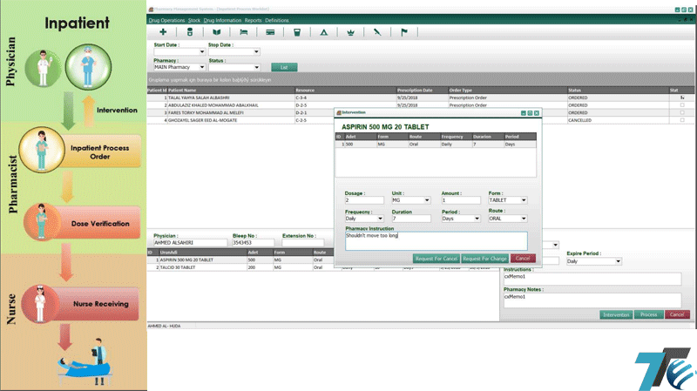Click the flag toolbar icon
This screenshot has width=697, height=391.
click(403, 32)
